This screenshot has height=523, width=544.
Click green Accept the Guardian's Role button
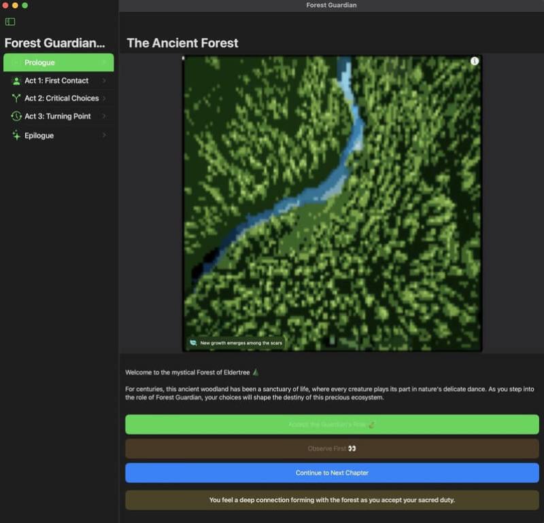pos(332,425)
